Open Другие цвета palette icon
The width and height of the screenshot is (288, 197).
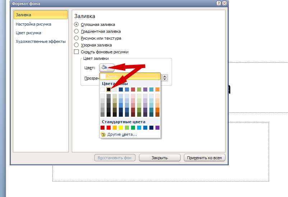(x=103, y=134)
